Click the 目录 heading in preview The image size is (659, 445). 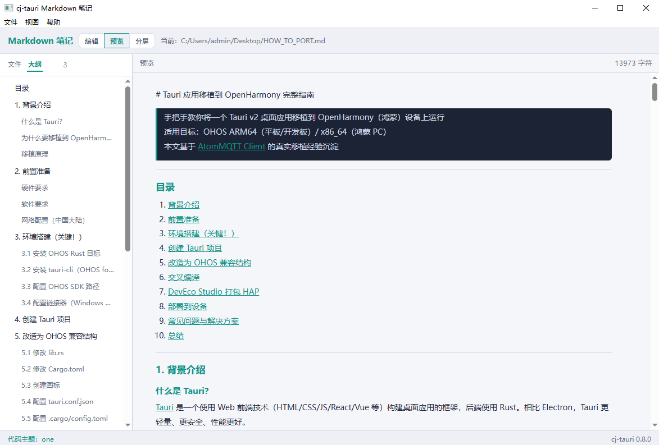pos(165,187)
